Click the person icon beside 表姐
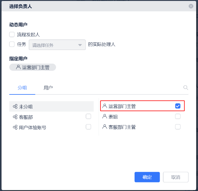 [x=105, y=117]
